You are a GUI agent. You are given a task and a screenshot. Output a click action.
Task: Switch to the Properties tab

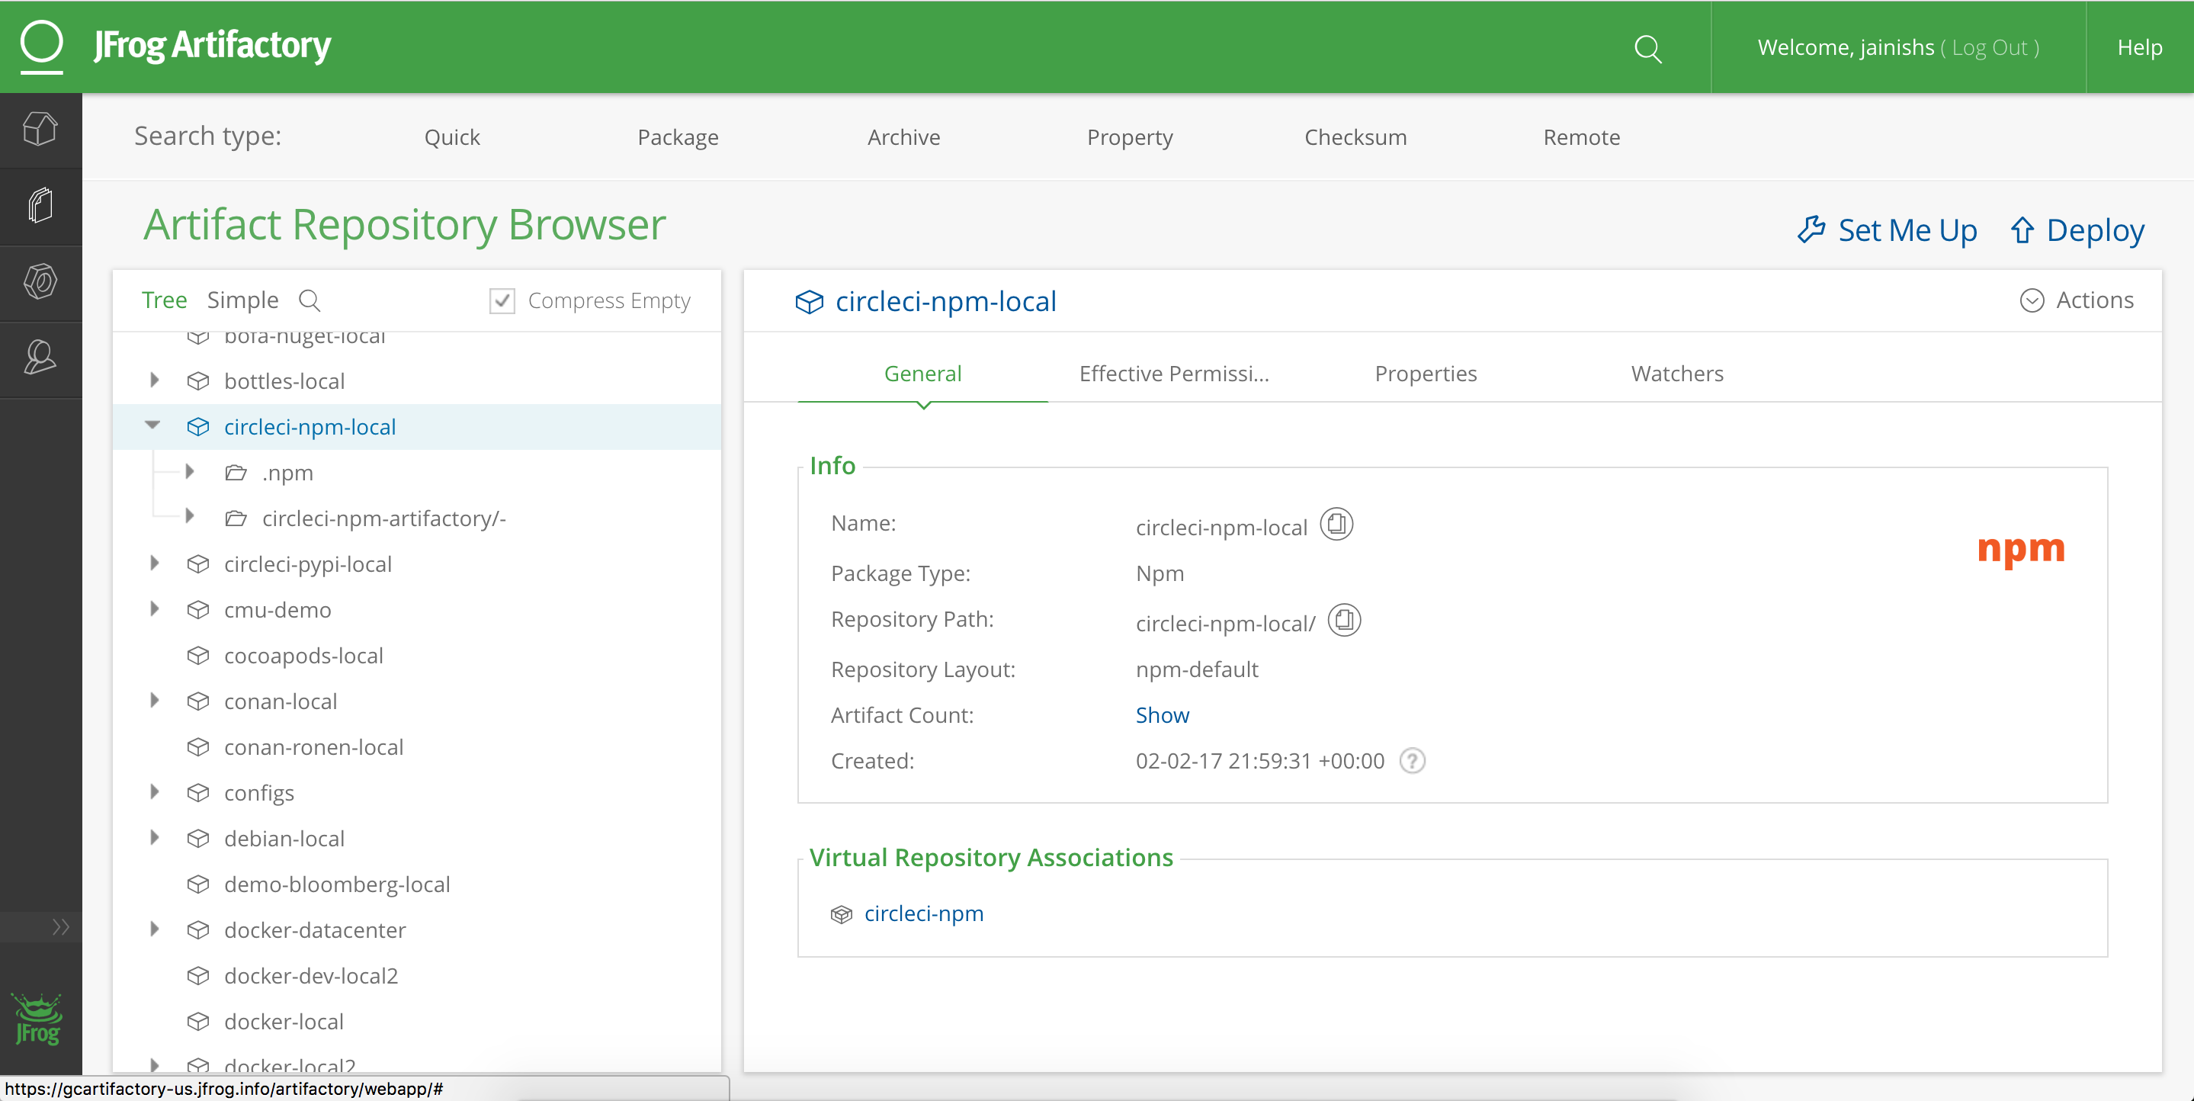[x=1425, y=374]
